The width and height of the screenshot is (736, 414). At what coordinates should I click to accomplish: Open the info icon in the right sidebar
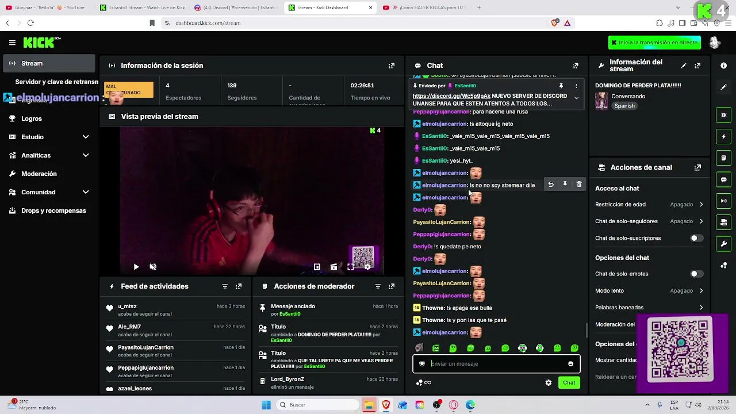[x=723, y=66]
